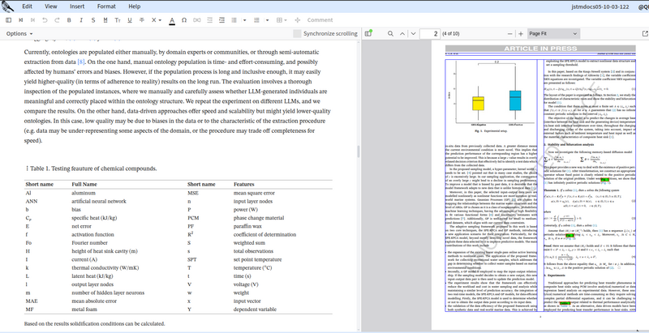Viewport: 649px width, 333px height.
Task: Open the Format menu
Action: 106,6
